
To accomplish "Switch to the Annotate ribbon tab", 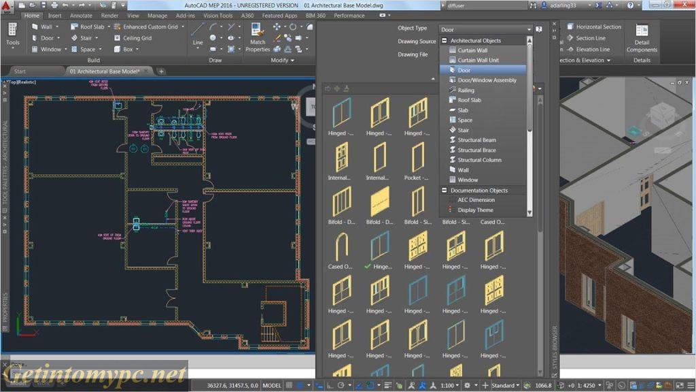I will pyautogui.click(x=81, y=16).
